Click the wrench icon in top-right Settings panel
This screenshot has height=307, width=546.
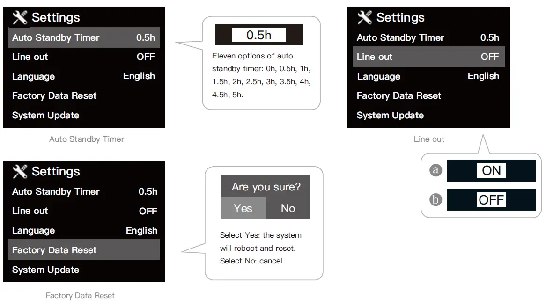tap(365, 17)
